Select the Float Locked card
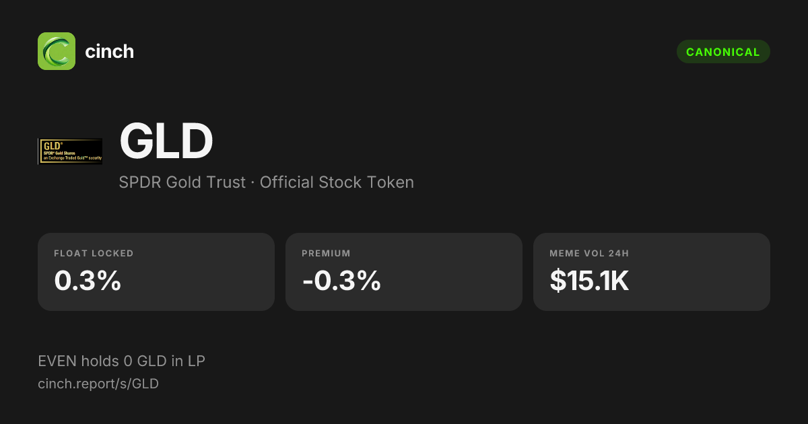808x424 pixels. click(156, 272)
